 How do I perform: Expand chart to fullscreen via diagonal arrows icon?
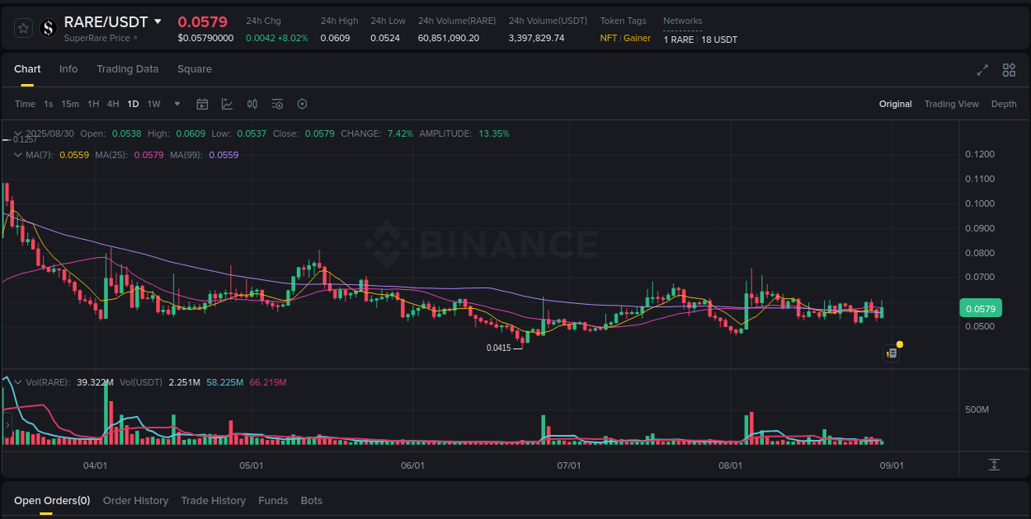(982, 71)
